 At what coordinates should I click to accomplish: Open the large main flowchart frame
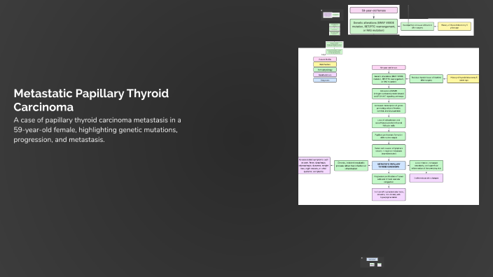tap(389, 126)
